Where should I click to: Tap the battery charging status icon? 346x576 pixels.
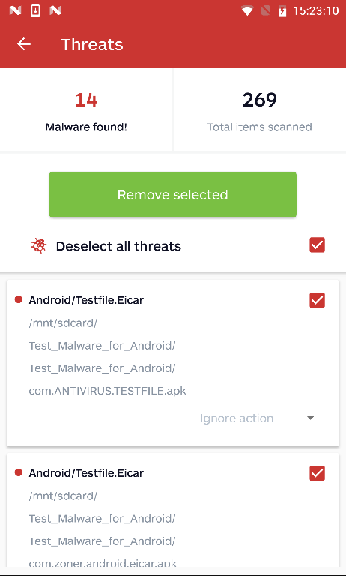(x=282, y=10)
